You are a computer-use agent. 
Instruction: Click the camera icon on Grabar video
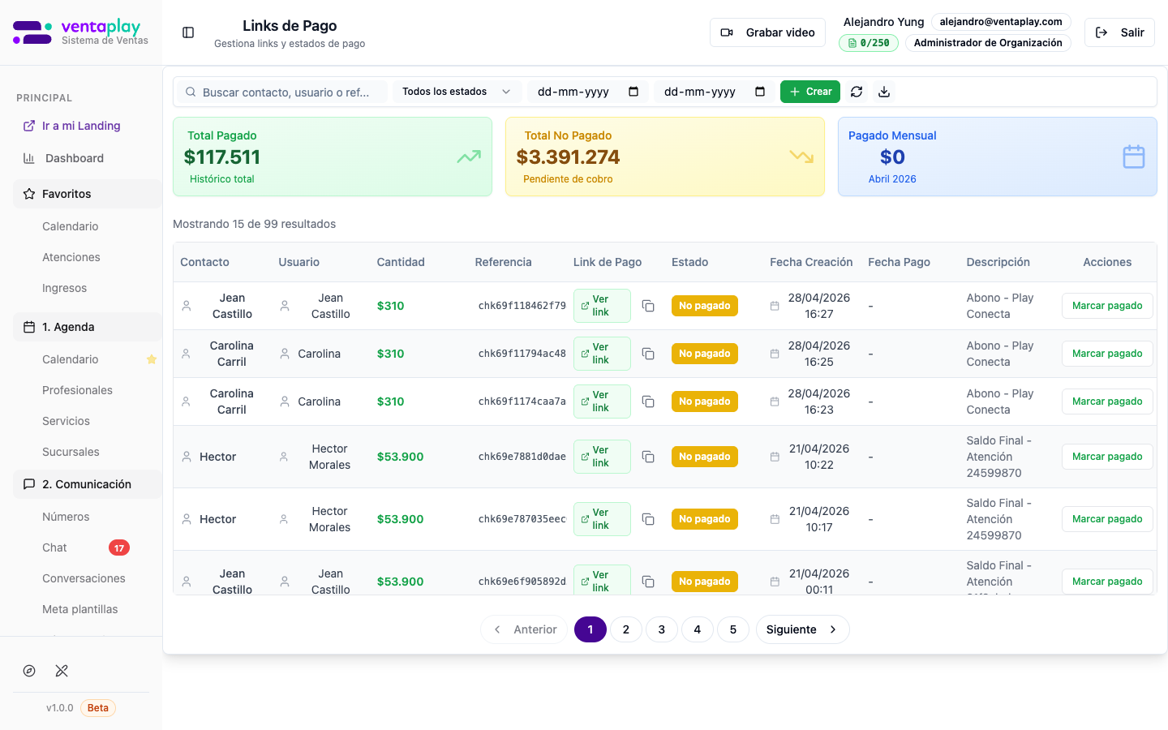click(727, 32)
